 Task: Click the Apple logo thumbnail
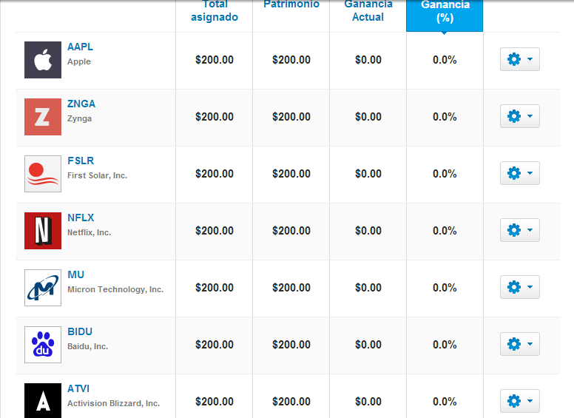click(x=43, y=60)
